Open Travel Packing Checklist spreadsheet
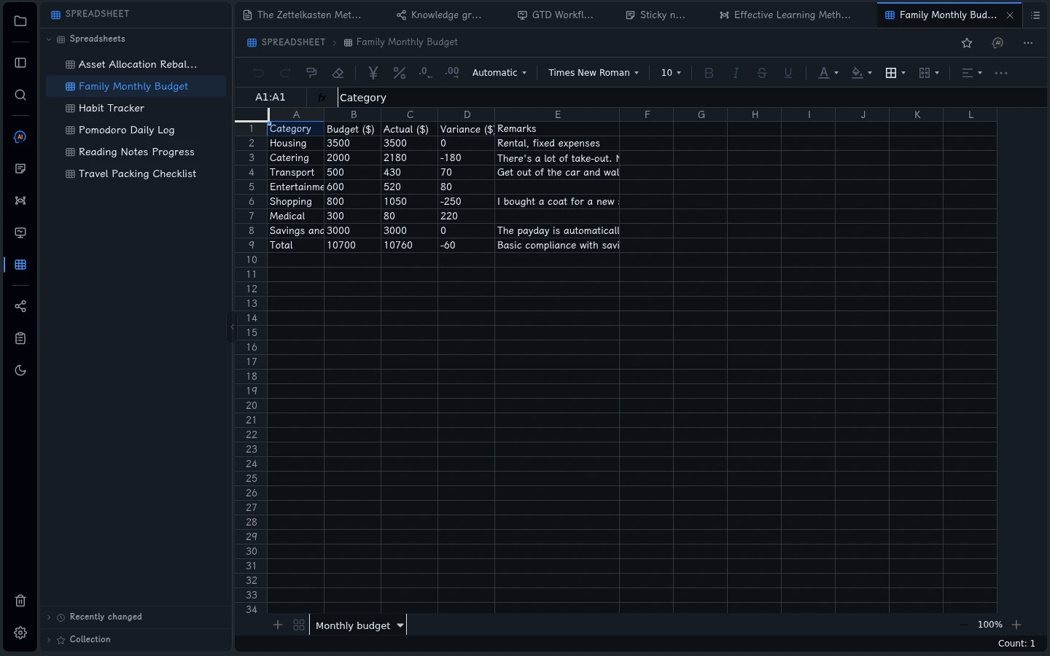This screenshot has height=656, width=1050. 136,173
